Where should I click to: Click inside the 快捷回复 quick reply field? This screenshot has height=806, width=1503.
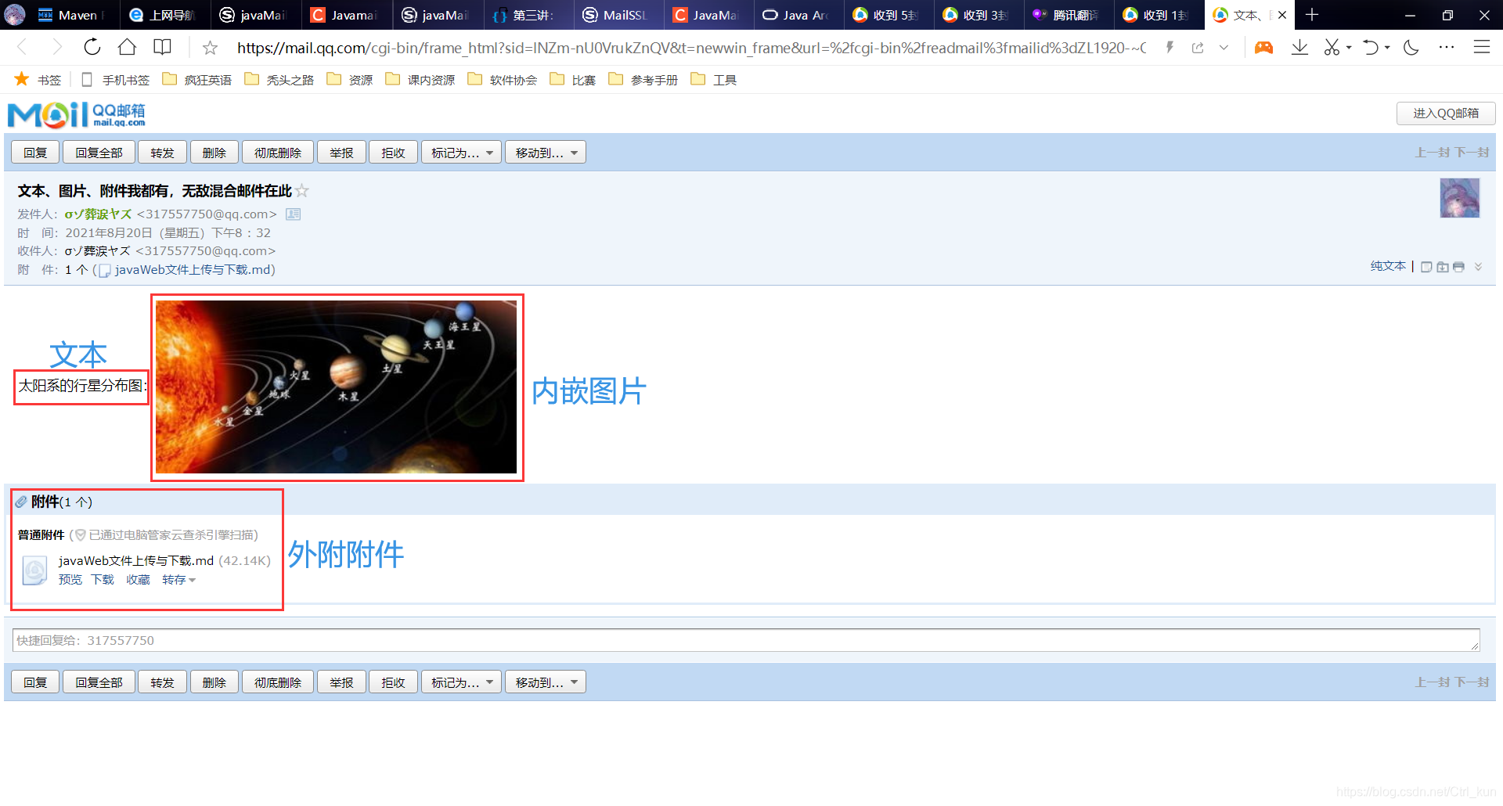[x=746, y=640]
